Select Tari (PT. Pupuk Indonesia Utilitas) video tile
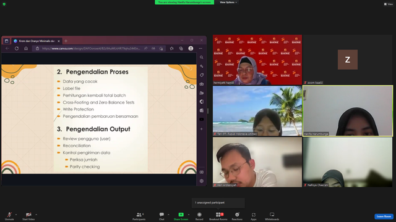This screenshot has height=222, width=396. [257, 111]
